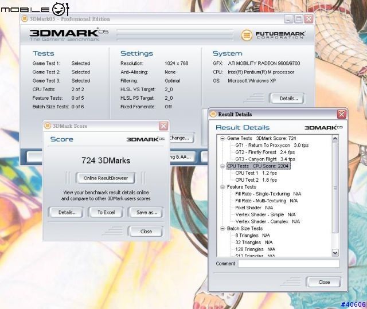Viewport: 367px width, 309px height.
Task: Click Intel(R) Pentium(R) M processor text
Action: 261,72
